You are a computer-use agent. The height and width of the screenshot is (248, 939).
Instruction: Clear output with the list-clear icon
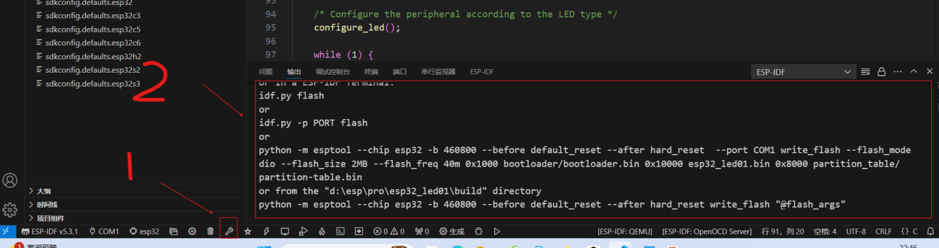(x=866, y=71)
